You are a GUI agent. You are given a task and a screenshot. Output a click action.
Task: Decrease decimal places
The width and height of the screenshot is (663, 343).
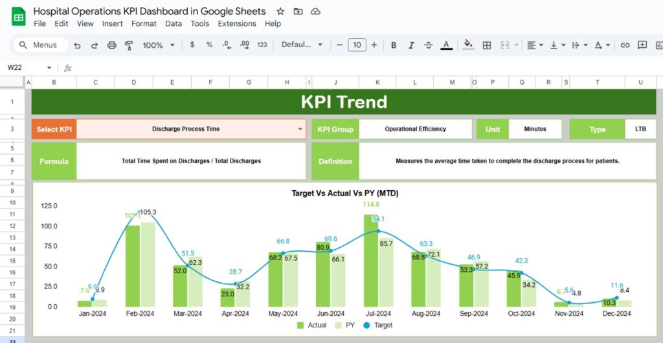click(x=227, y=45)
